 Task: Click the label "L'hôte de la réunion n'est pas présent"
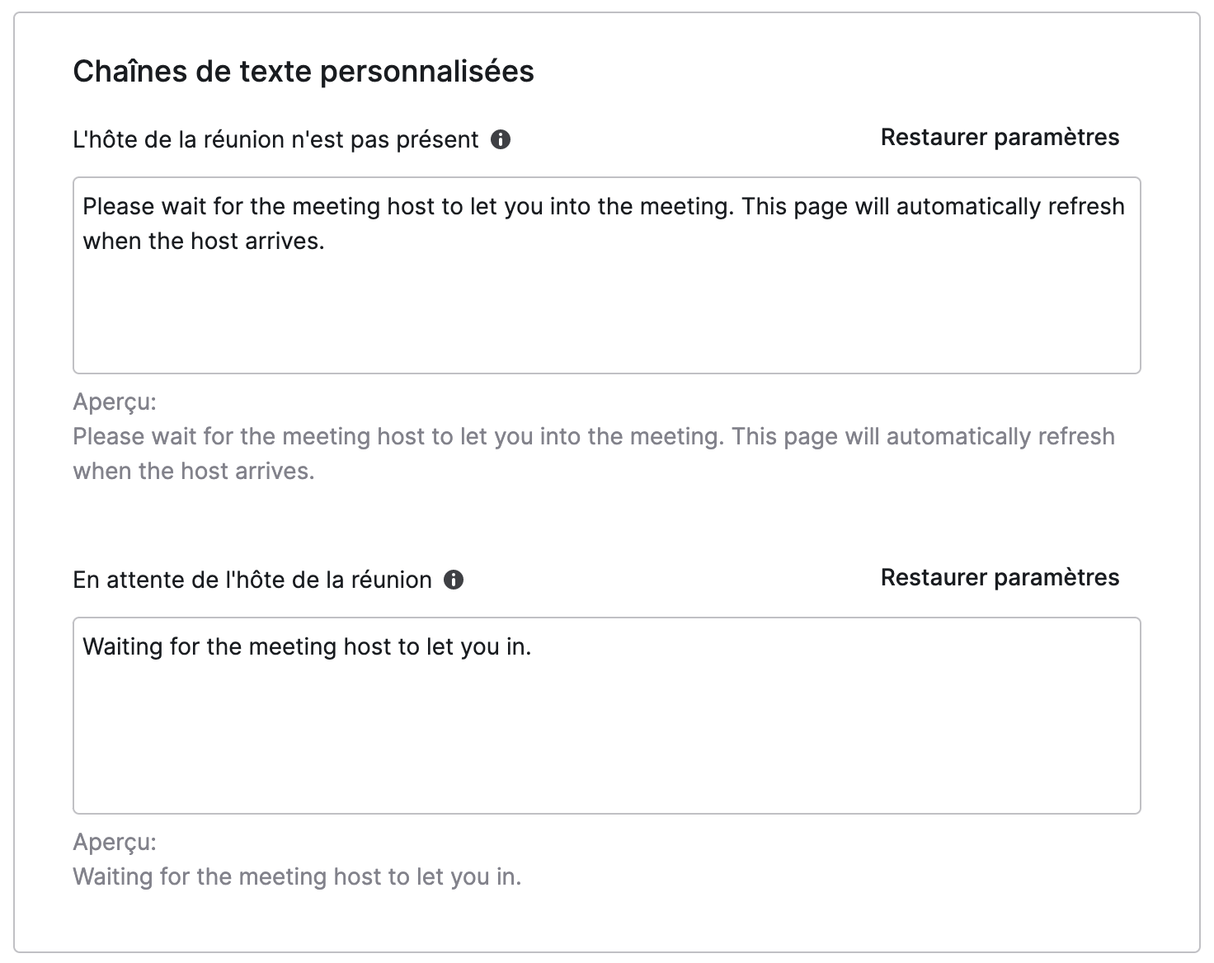coord(275,139)
